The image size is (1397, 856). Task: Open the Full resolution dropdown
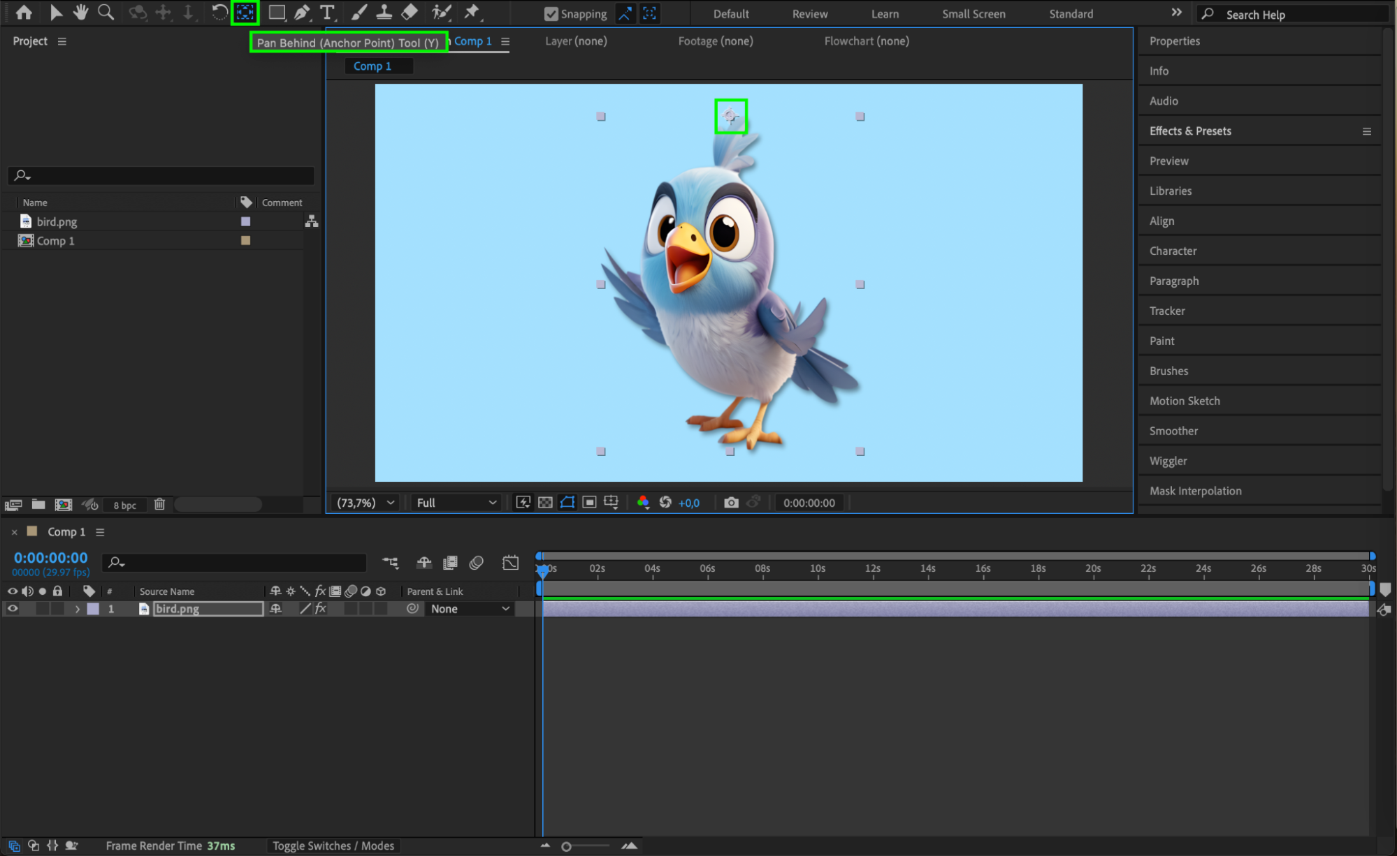point(456,503)
